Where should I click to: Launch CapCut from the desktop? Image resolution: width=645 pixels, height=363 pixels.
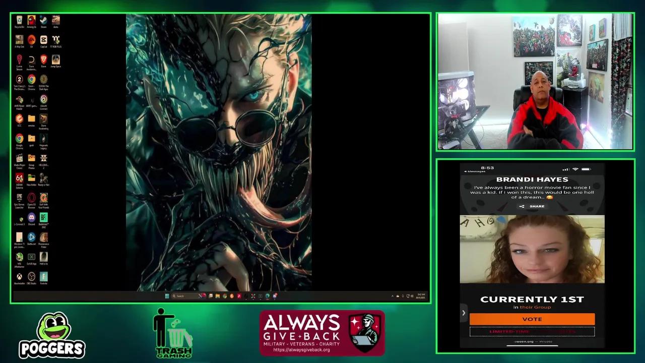44,41
